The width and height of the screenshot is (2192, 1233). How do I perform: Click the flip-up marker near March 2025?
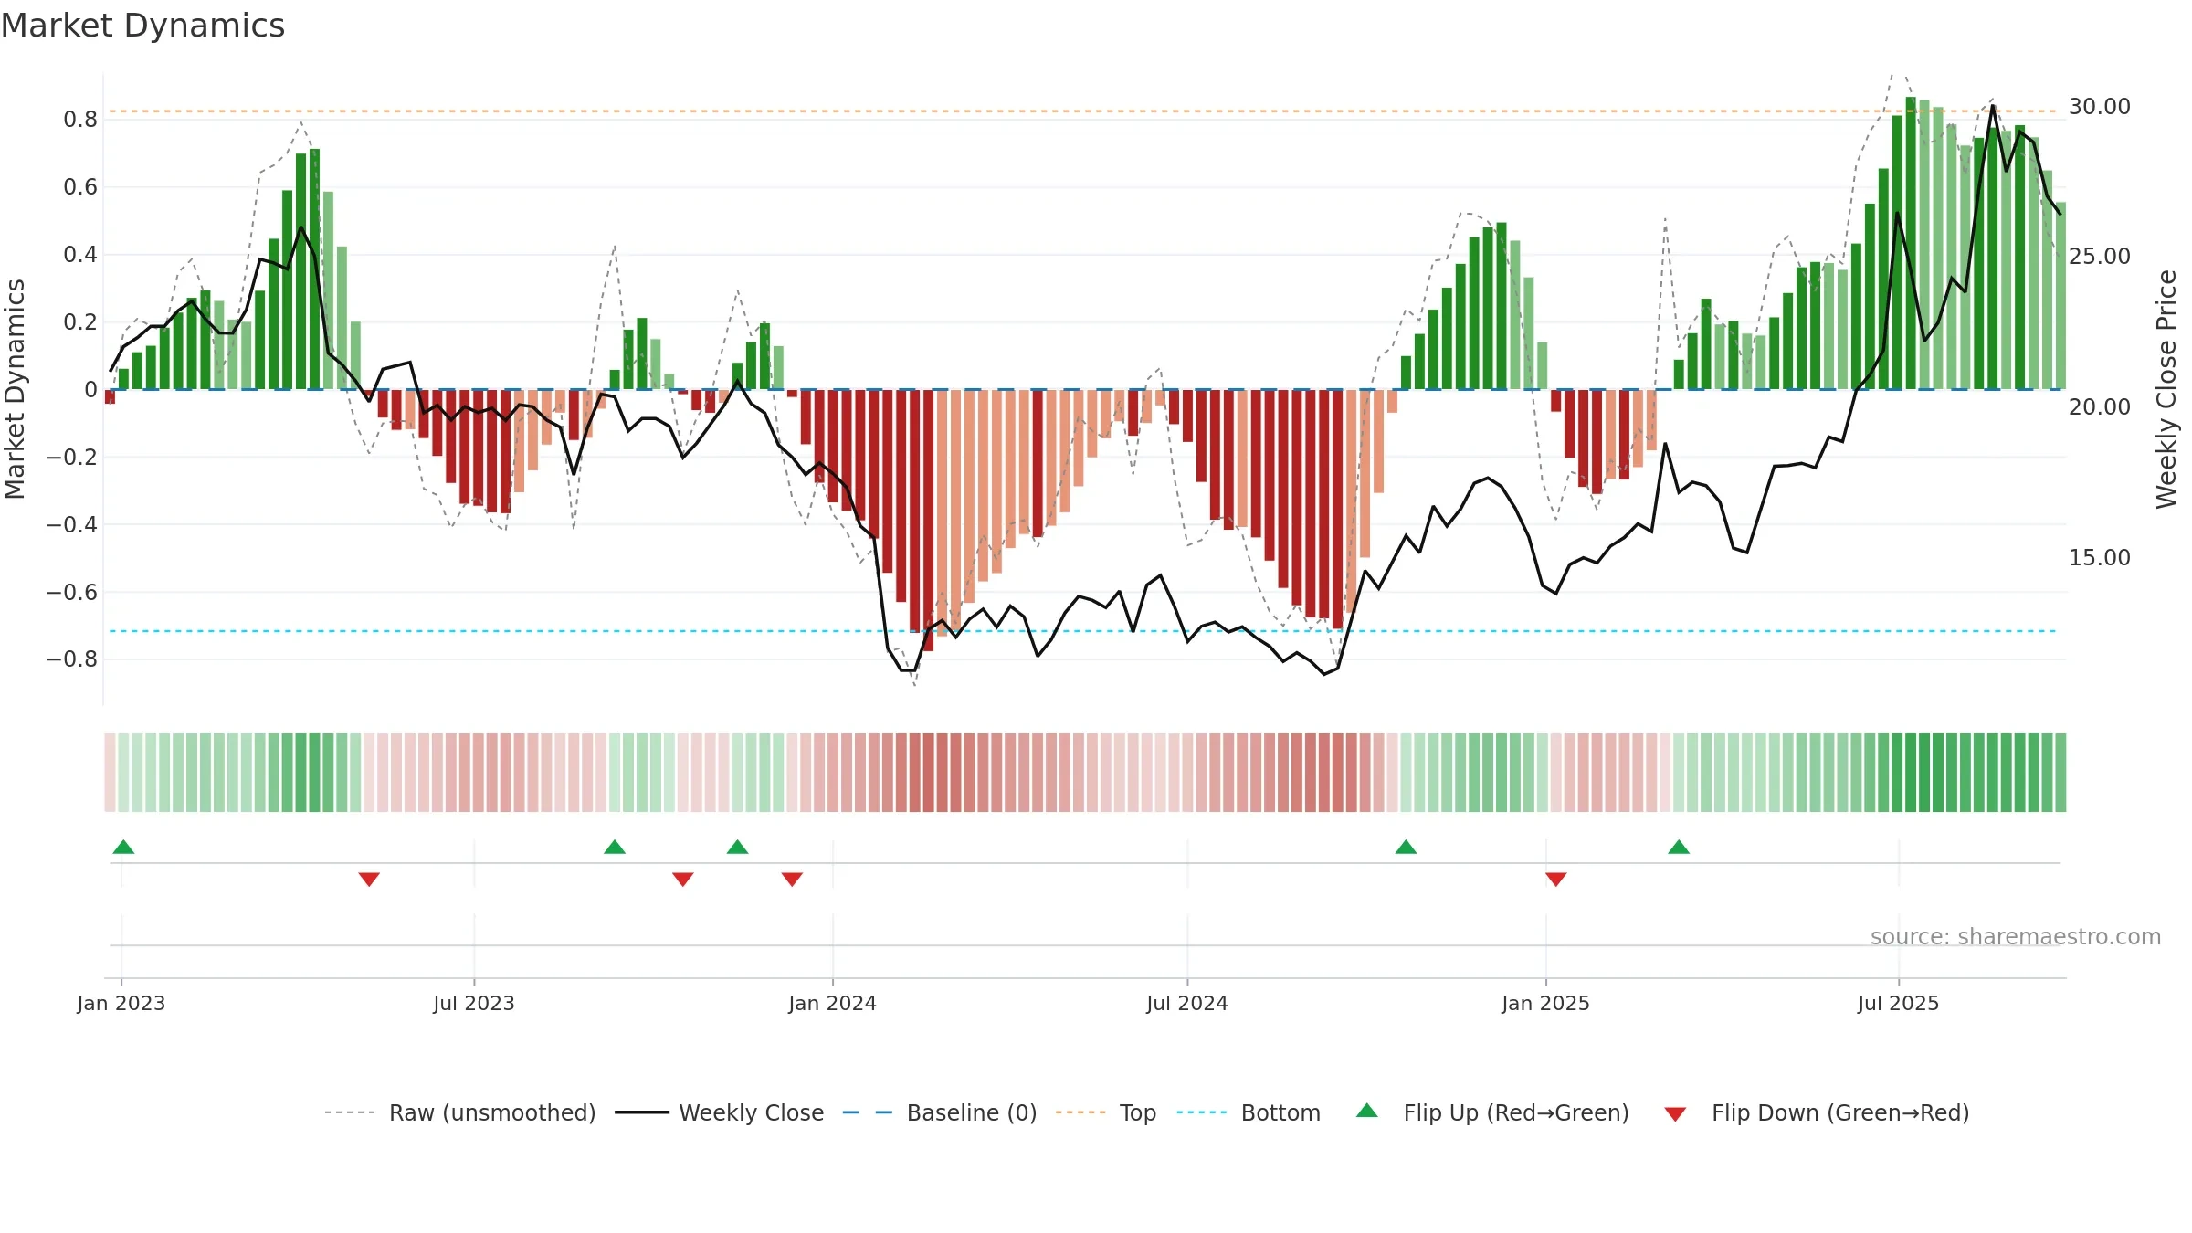[1679, 847]
